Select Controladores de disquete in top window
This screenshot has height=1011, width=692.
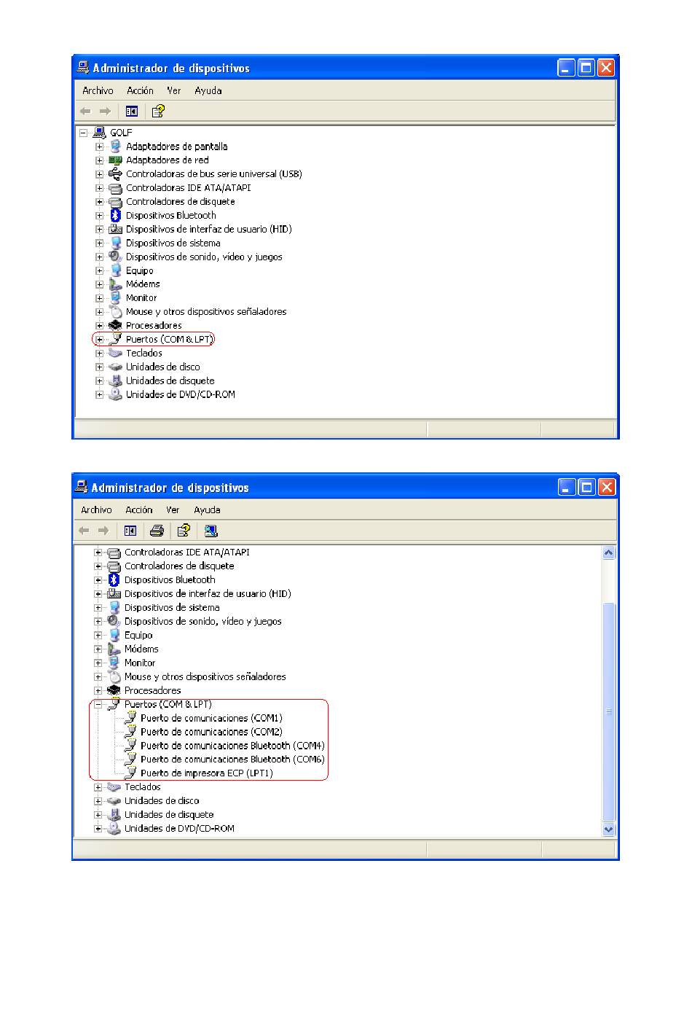click(180, 202)
